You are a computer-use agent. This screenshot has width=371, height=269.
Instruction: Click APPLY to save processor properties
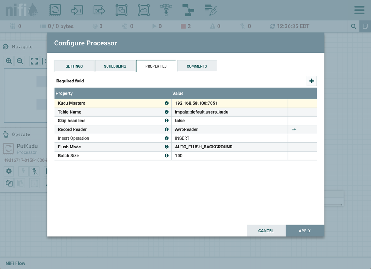point(305,230)
